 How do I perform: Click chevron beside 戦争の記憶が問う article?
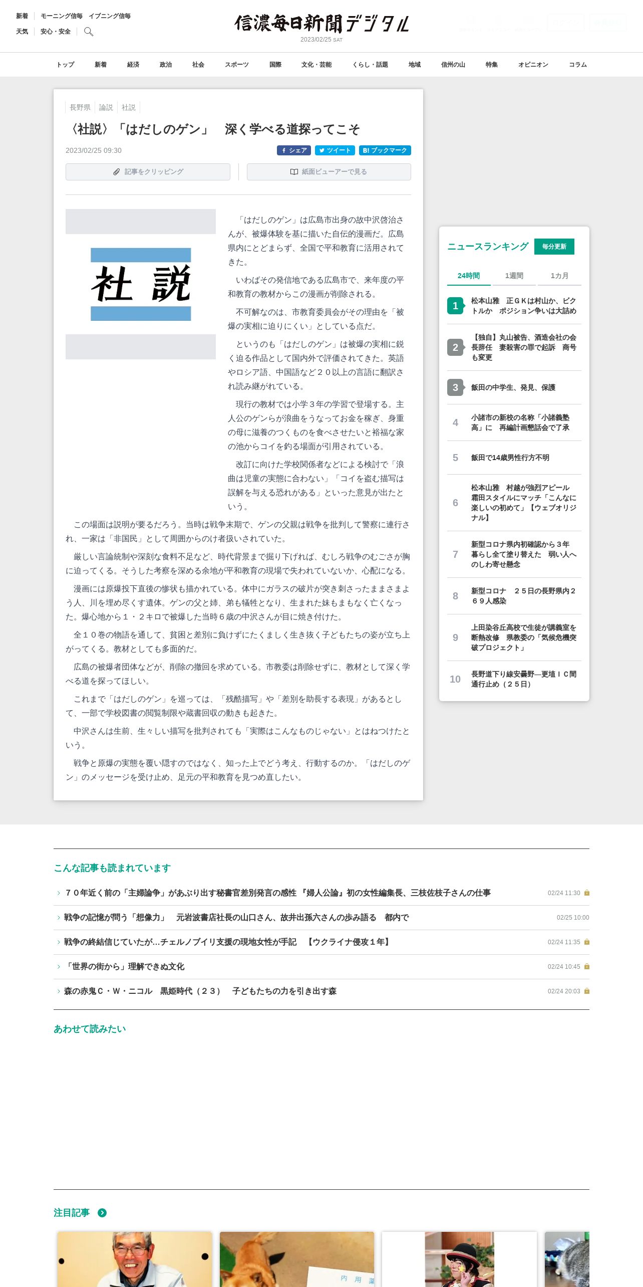click(59, 918)
